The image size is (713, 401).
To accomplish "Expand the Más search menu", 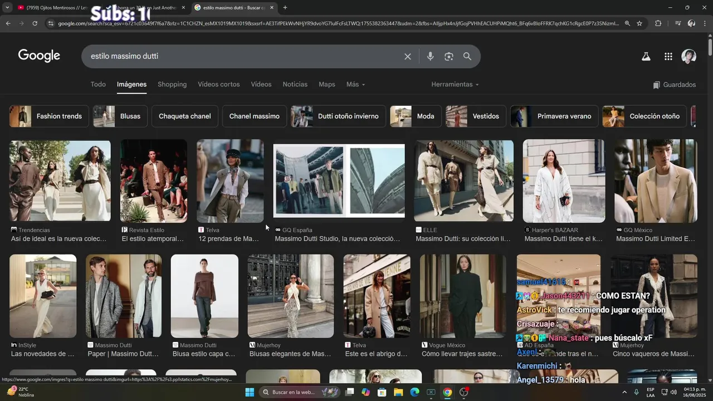I will tap(355, 85).
